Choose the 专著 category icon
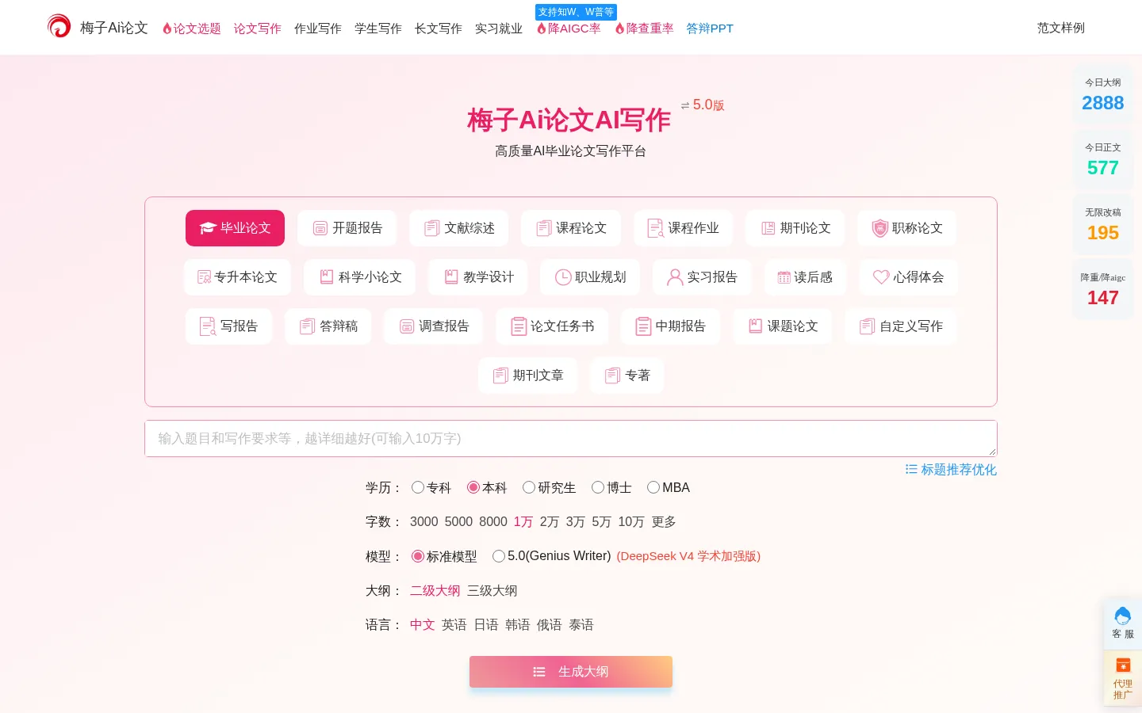The width and height of the screenshot is (1142, 713). [x=612, y=376]
